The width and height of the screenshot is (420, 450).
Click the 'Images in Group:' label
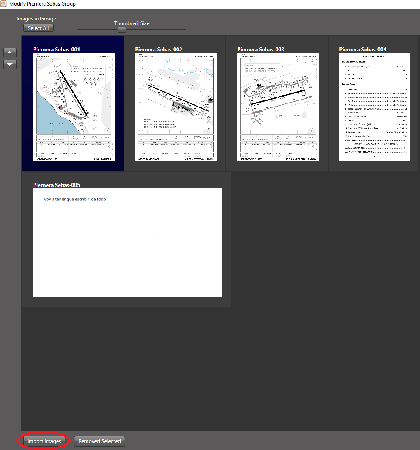pos(36,19)
